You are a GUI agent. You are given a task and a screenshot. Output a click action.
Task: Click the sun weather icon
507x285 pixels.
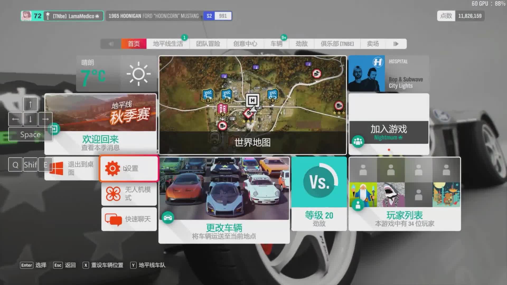coord(138,74)
